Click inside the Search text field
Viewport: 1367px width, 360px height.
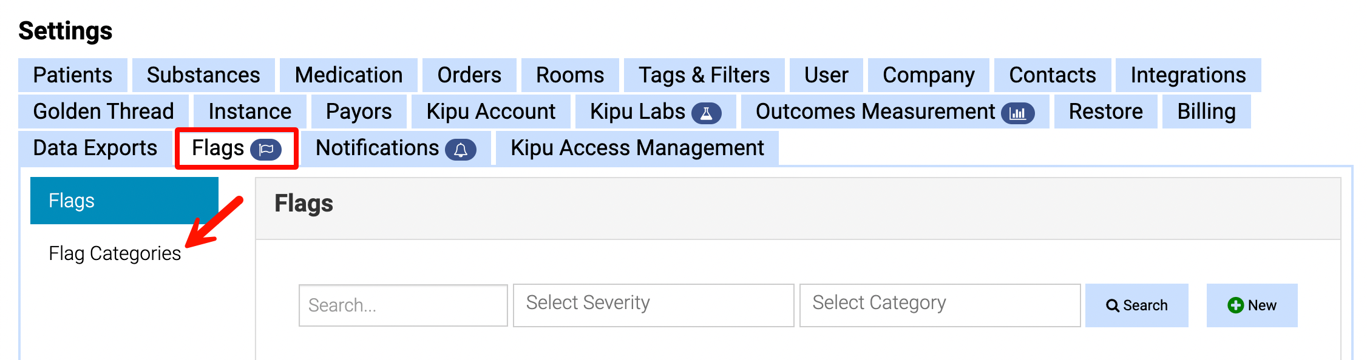point(403,305)
